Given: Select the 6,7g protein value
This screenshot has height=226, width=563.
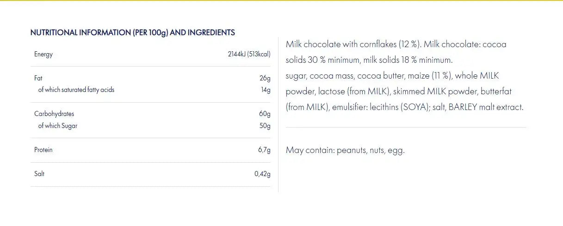Looking at the screenshot, I should 263,150.
